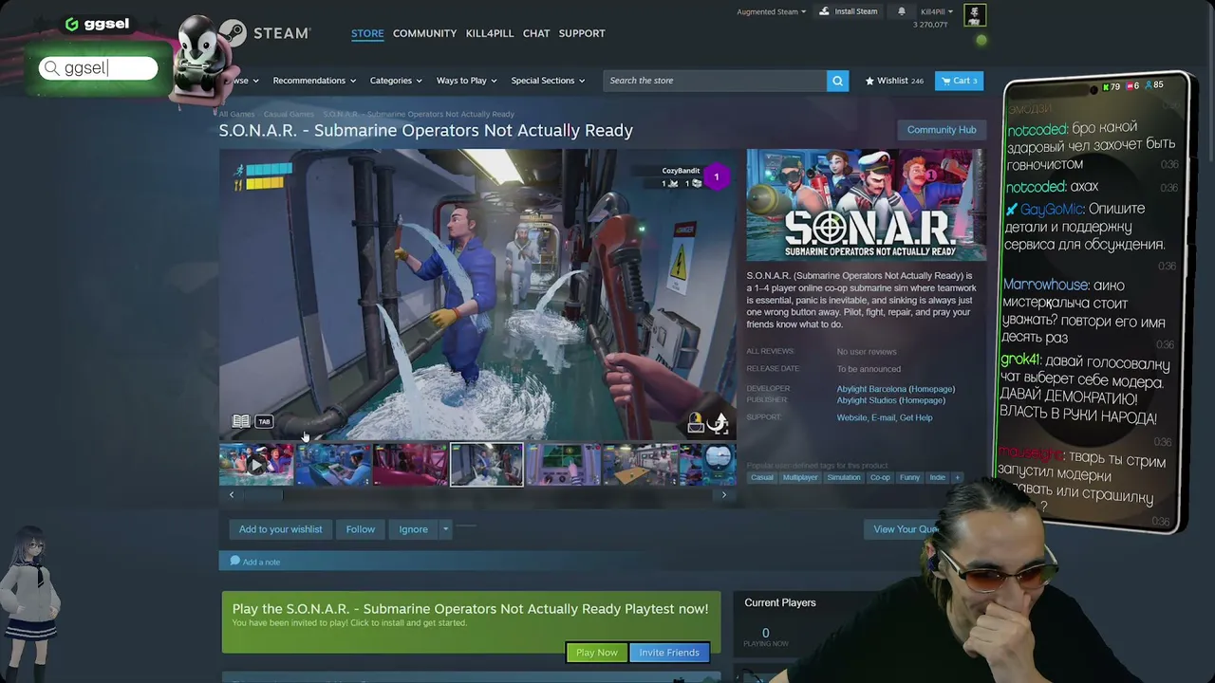
Task: Click the Invite Friends button
Action: (669, 653)
